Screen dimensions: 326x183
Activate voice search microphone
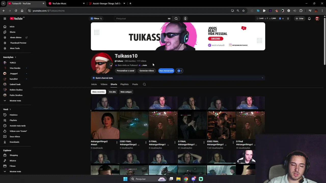185,19
